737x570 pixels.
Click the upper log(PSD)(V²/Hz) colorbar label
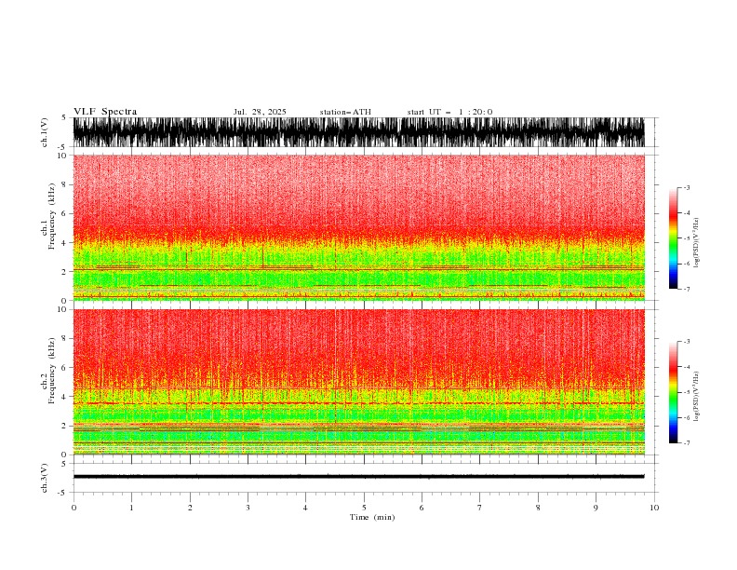point(696,243)
